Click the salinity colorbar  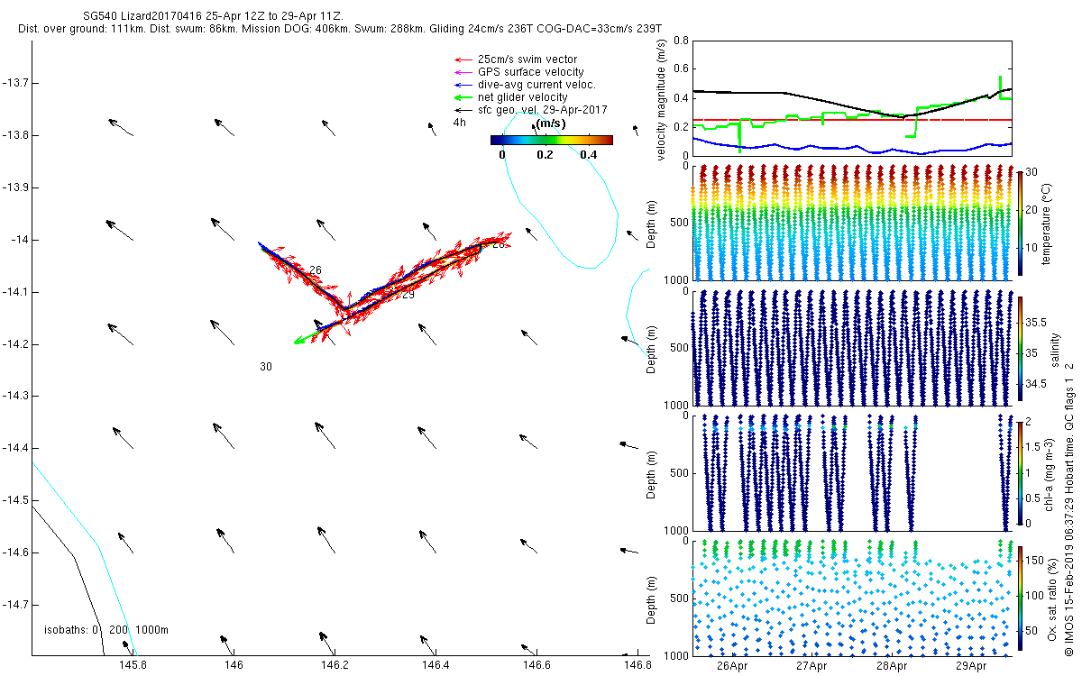pos(1020,347)
